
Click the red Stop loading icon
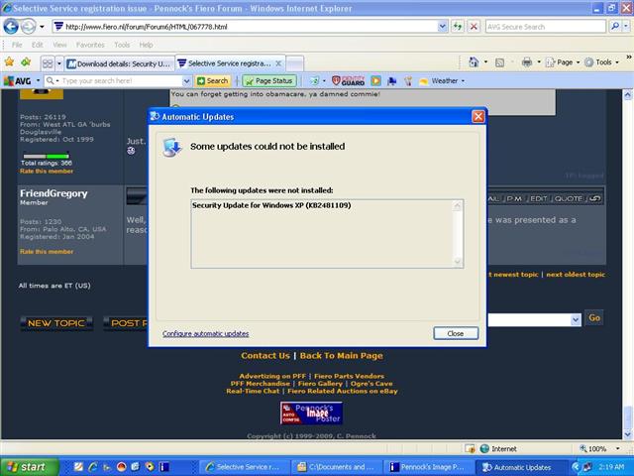[x=474, y=27]
